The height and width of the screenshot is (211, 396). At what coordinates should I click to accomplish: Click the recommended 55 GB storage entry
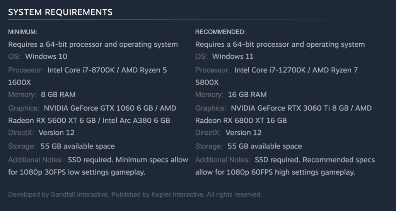[x=265, y=146]
